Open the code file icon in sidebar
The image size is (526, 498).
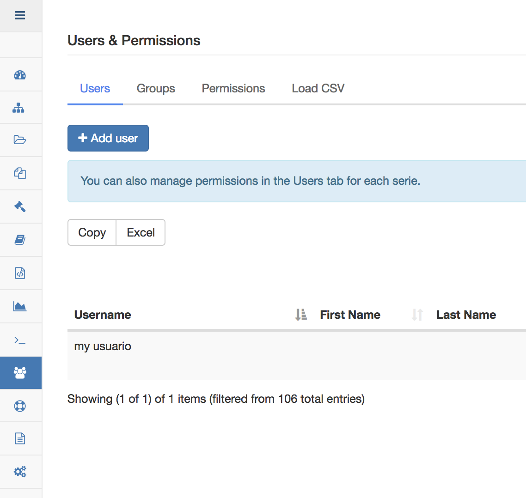(20, 273)
